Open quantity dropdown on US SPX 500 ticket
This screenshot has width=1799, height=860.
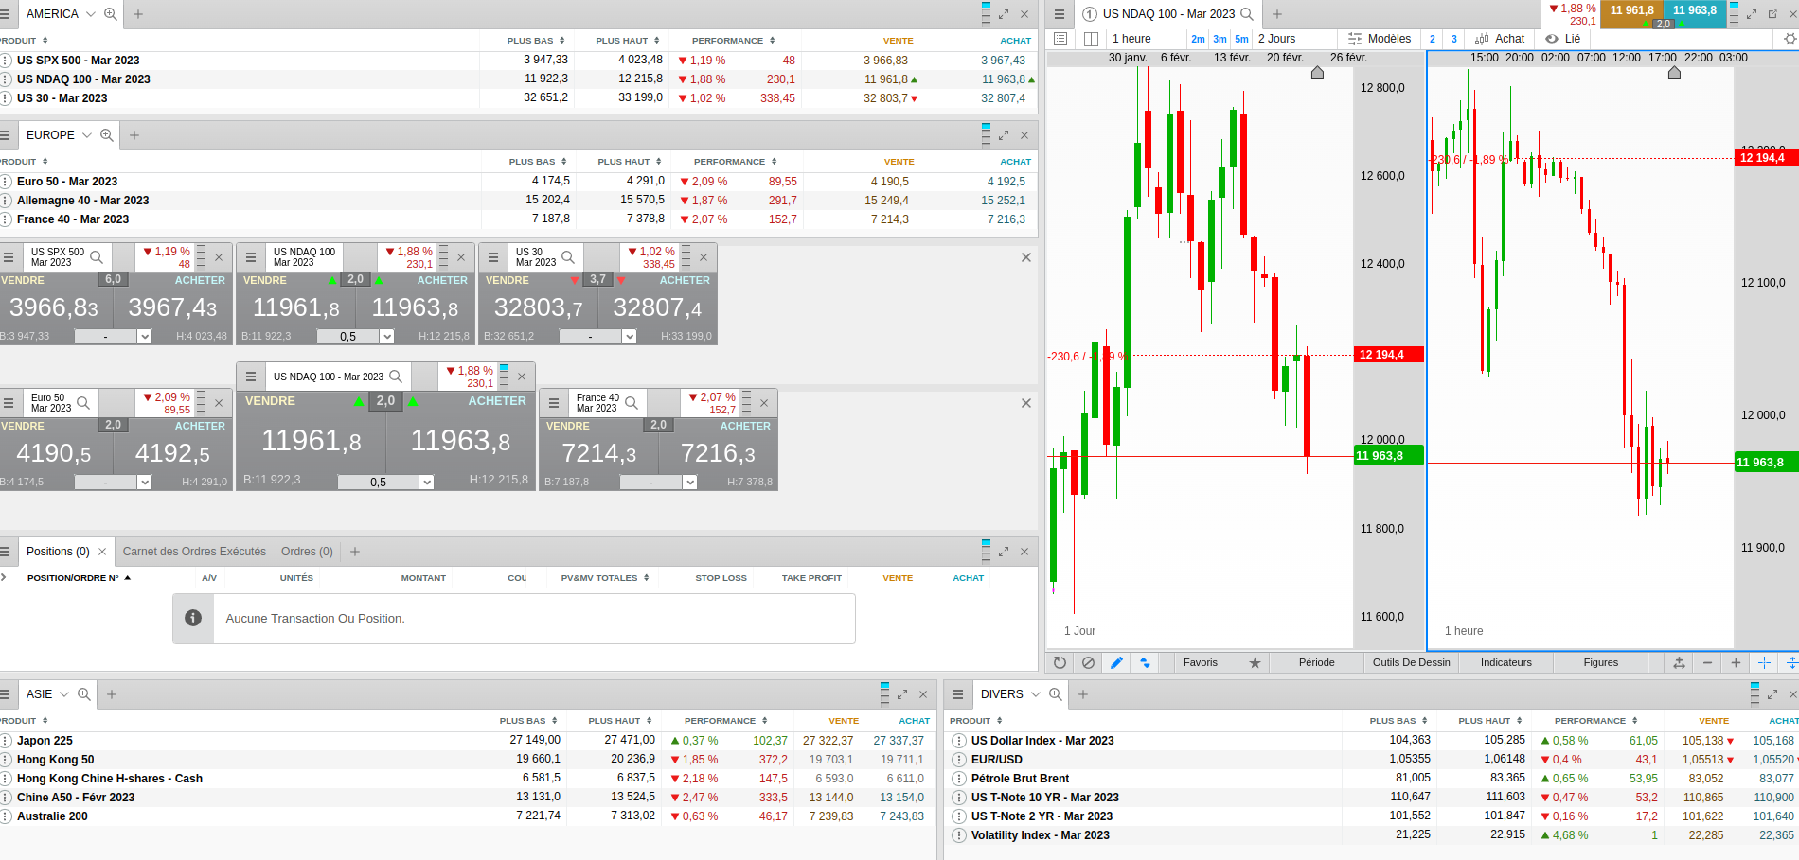145,337
